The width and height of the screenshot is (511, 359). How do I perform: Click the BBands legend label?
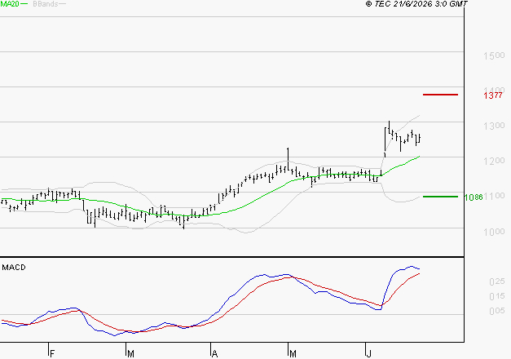[46, 4]
